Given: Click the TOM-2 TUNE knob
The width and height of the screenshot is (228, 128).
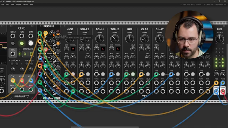Looking at the screenshot, I should coord(115,39).
